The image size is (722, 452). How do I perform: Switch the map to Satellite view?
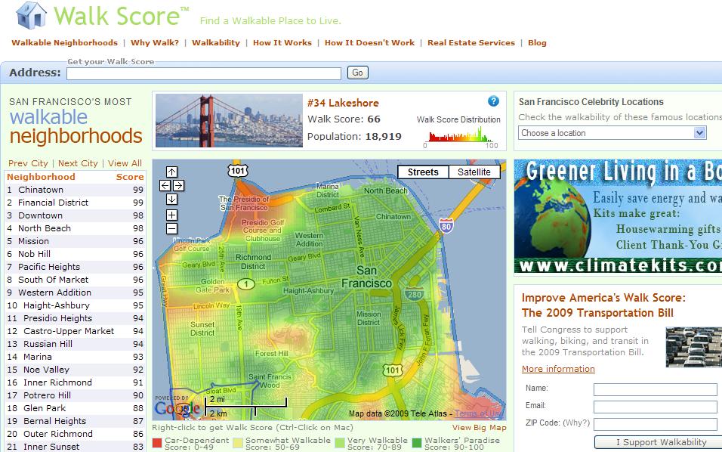pos(474,172)
